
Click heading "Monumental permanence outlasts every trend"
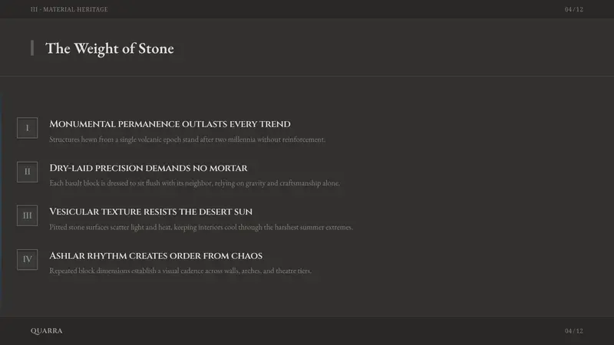170,124
